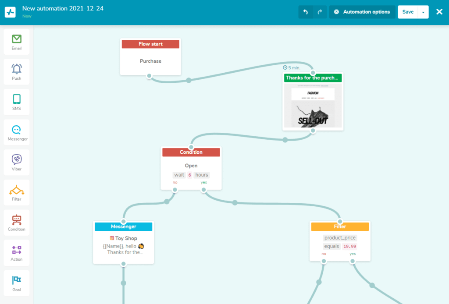Screen dimensions: 449x304
Task: Click the automation title 'New automation 2021-12-24'
Action: (x=62, y=8)
